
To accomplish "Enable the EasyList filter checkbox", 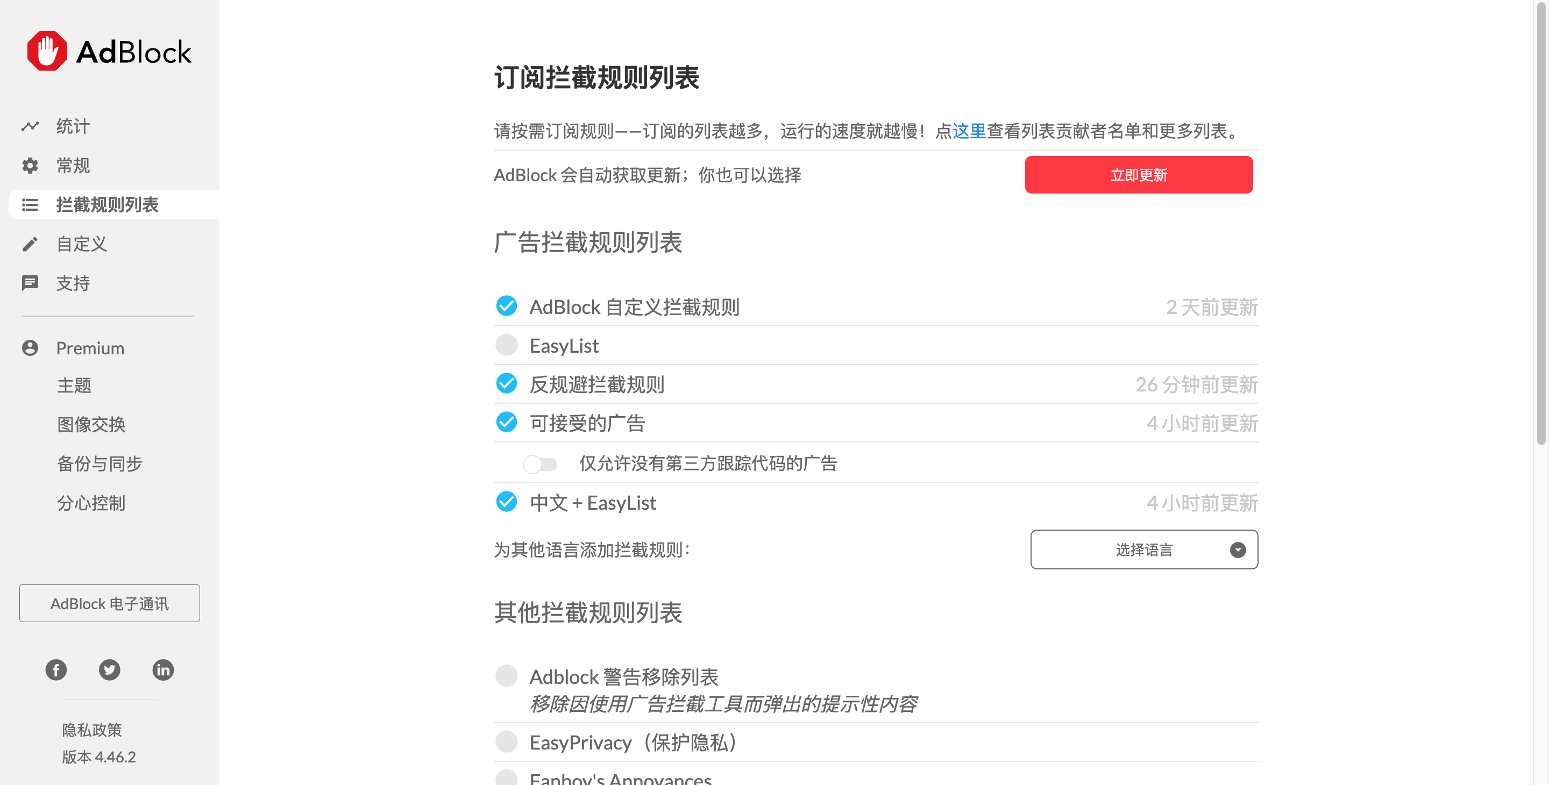I will [x=506, y=345].
